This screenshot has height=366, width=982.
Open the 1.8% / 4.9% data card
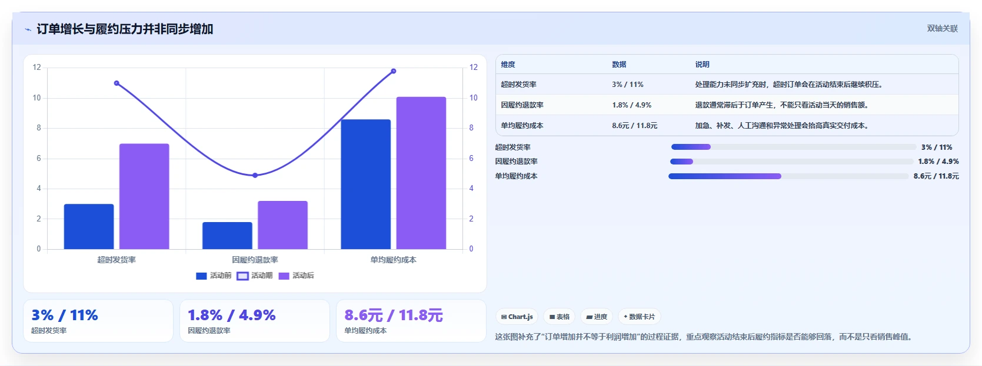(x=255, y=321)
